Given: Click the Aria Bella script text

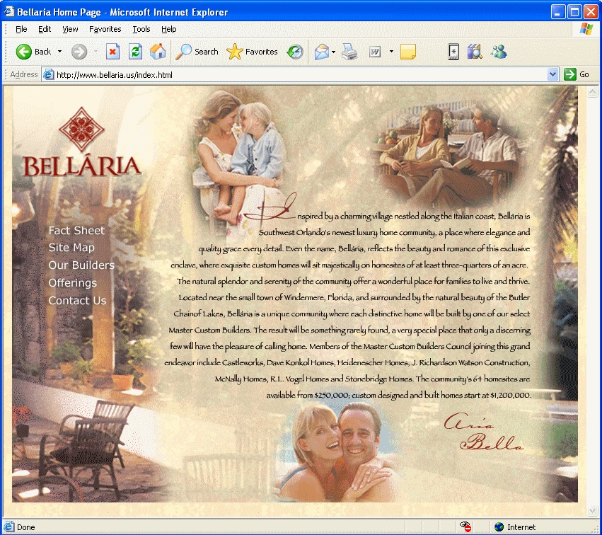Looking at the screenshot, I should pyautogui.click(x=483, y=432).
